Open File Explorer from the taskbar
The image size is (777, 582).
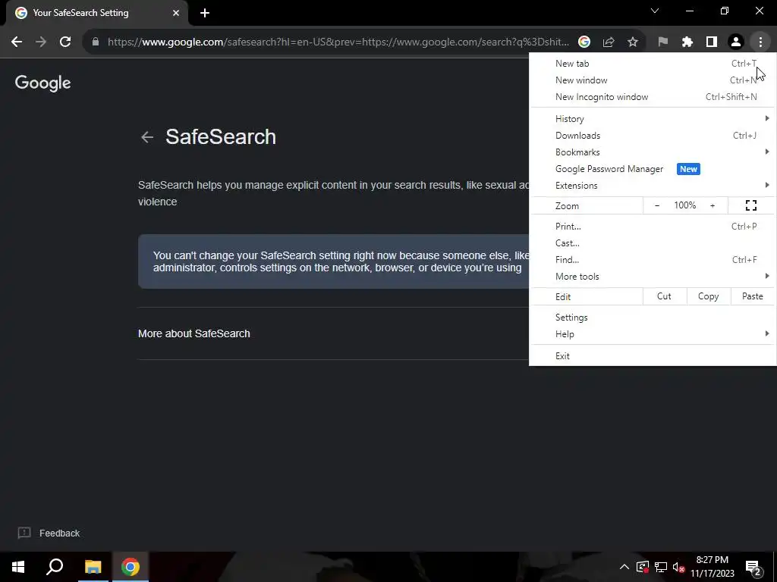93,567
